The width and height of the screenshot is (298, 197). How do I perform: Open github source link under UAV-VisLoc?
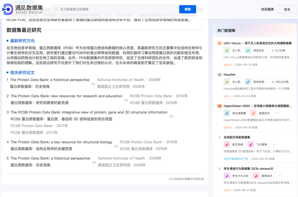pos(228,65)
